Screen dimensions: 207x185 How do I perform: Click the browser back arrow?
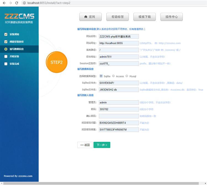pos(4,3)
